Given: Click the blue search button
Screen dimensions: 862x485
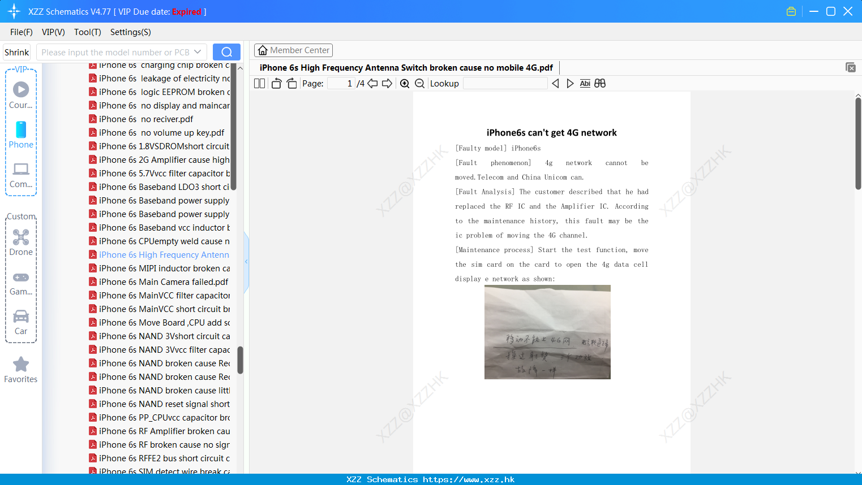Looking at the screenshot, I should pyautogui.click(x=226, y=52).
